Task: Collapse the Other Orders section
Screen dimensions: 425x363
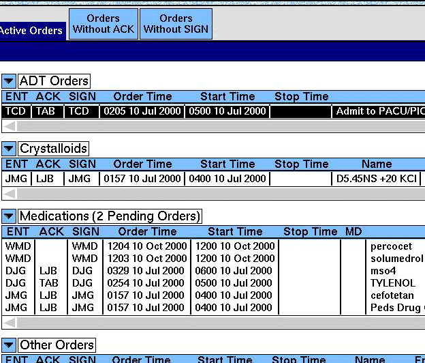Action: click(9, 345)
